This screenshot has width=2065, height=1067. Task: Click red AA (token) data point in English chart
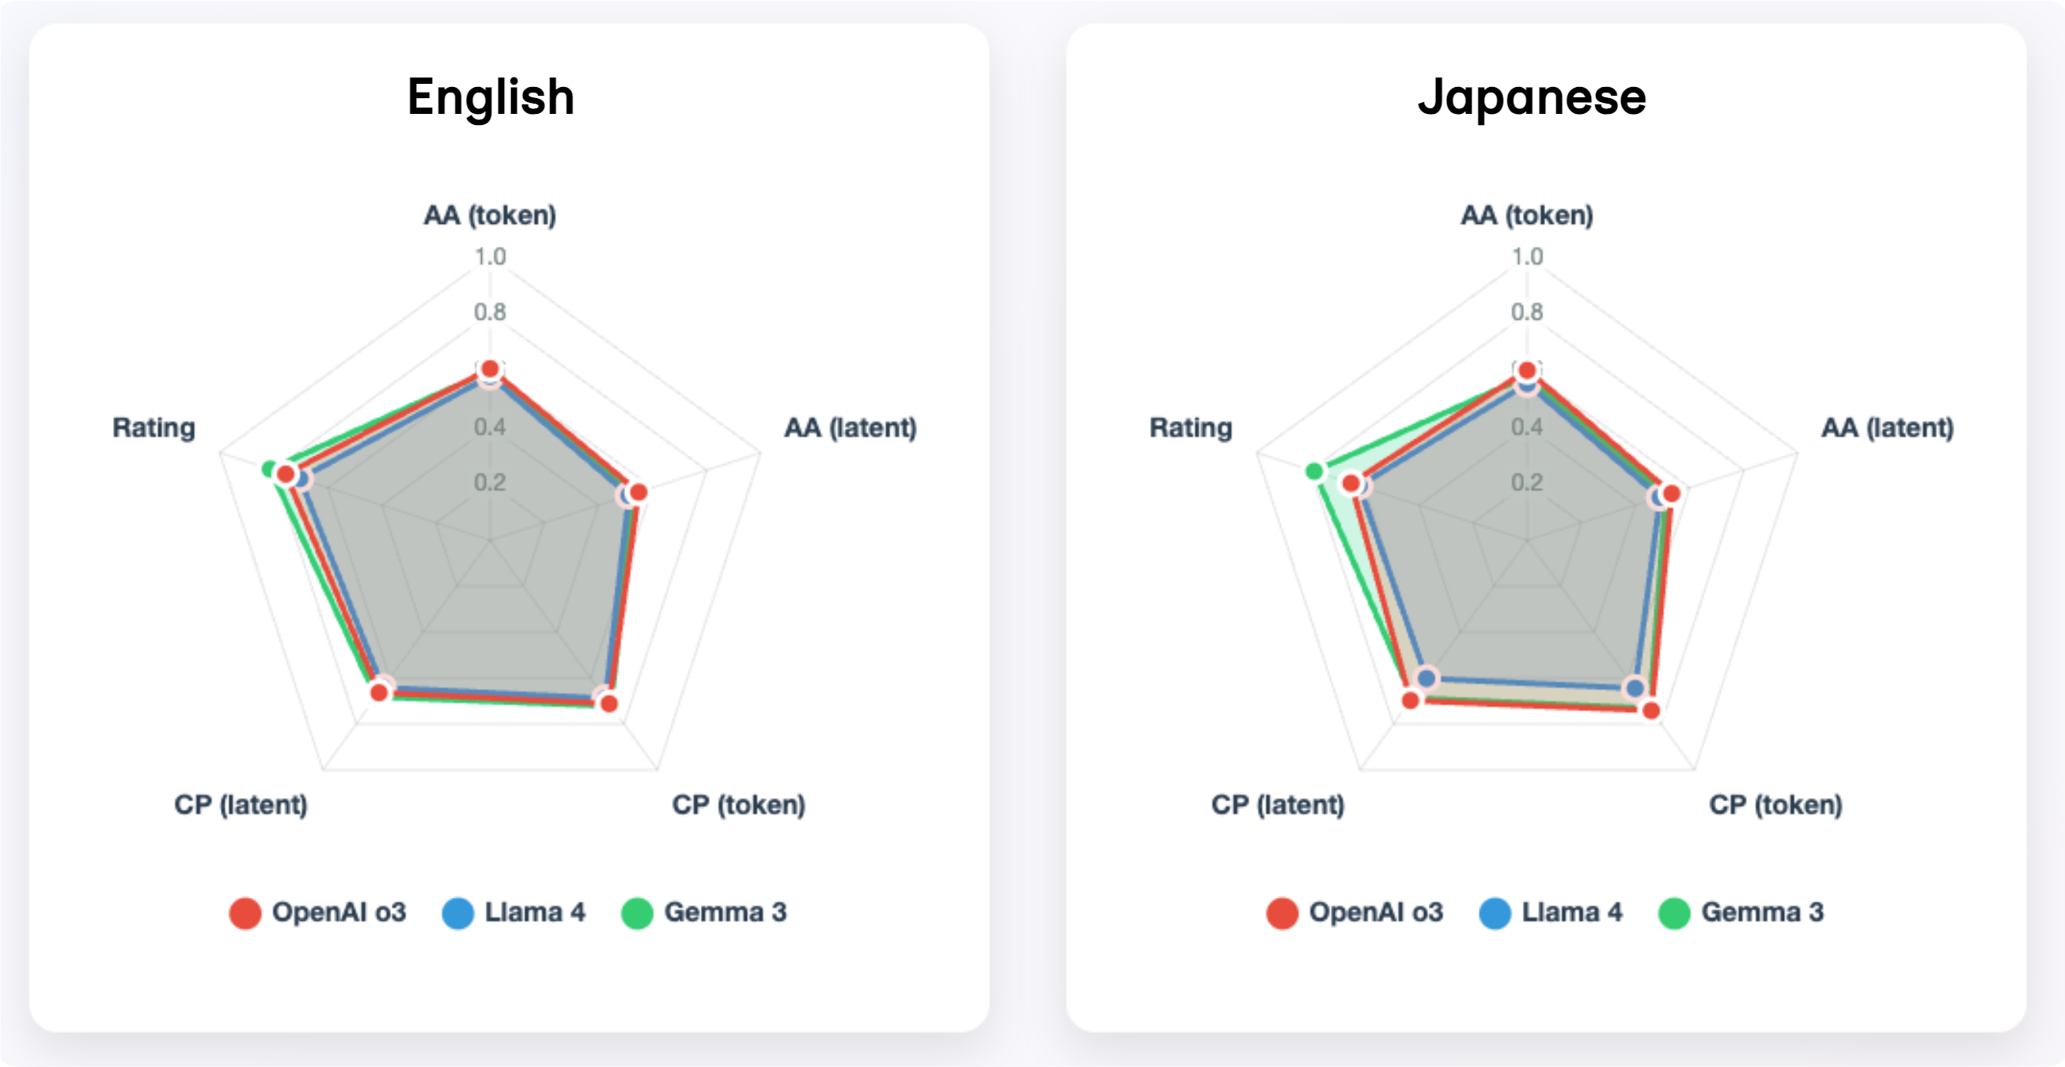click(x=490, y=369)
